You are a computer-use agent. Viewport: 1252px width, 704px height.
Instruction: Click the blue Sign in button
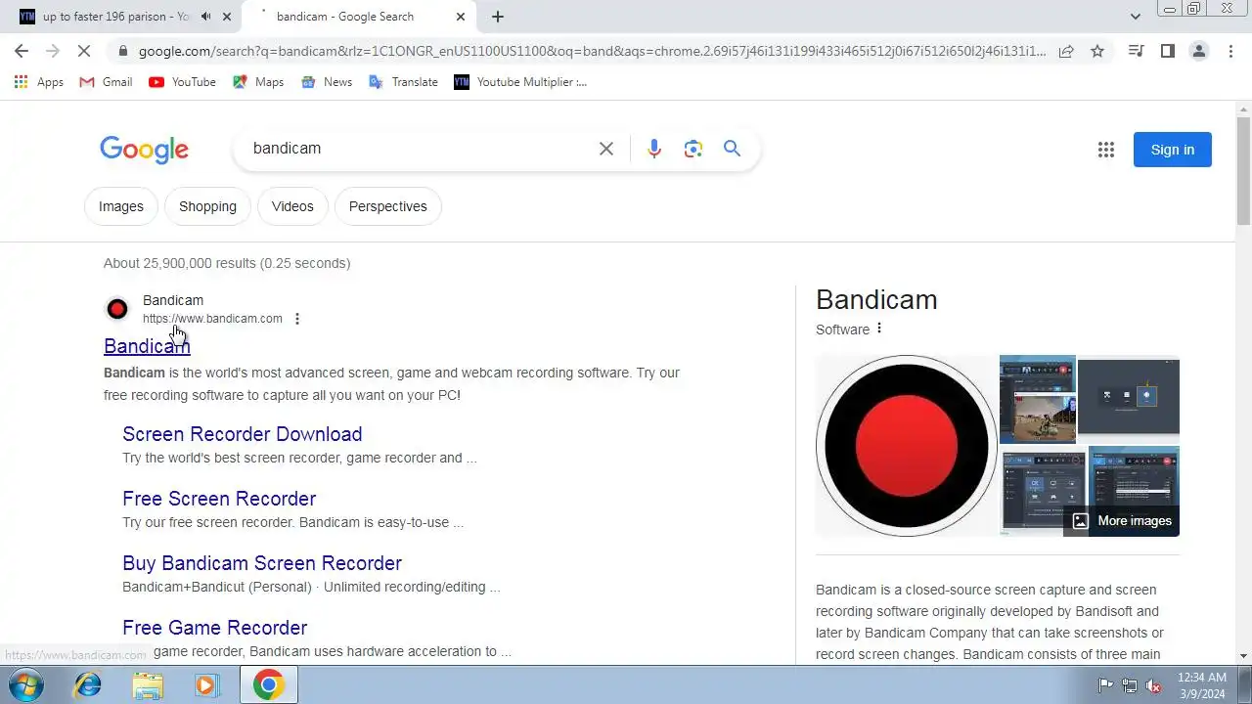pos(1173,150)
